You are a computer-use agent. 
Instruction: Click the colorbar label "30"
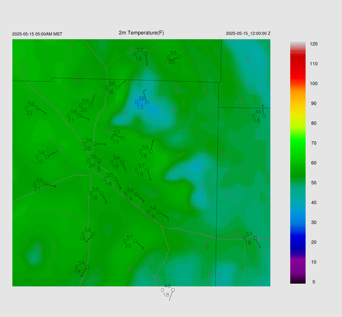pyautogui.click(x=314, y=222)
